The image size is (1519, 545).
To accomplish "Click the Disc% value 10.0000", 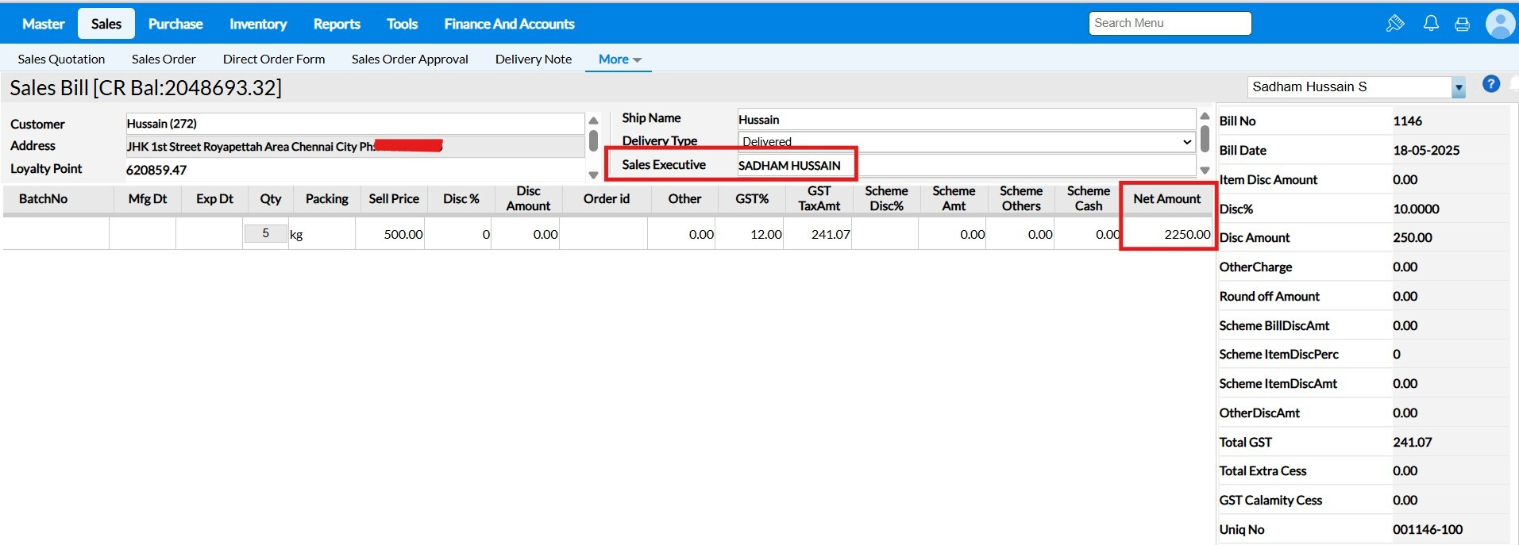I will [1416, 209].
